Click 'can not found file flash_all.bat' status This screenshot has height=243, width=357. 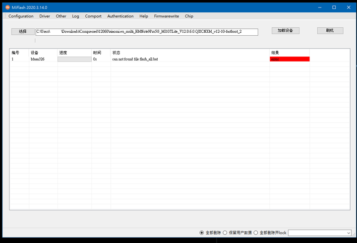135,59
